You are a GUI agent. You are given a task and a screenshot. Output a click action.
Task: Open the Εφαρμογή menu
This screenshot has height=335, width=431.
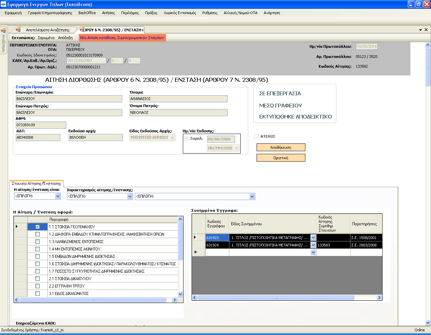coord(13,13)
